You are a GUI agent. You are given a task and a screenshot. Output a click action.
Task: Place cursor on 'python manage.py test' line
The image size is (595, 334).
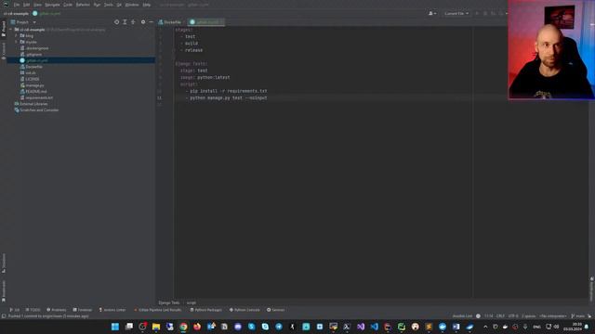point(228,97)
